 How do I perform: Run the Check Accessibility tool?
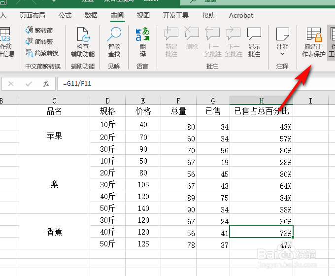tap(83, 42)
